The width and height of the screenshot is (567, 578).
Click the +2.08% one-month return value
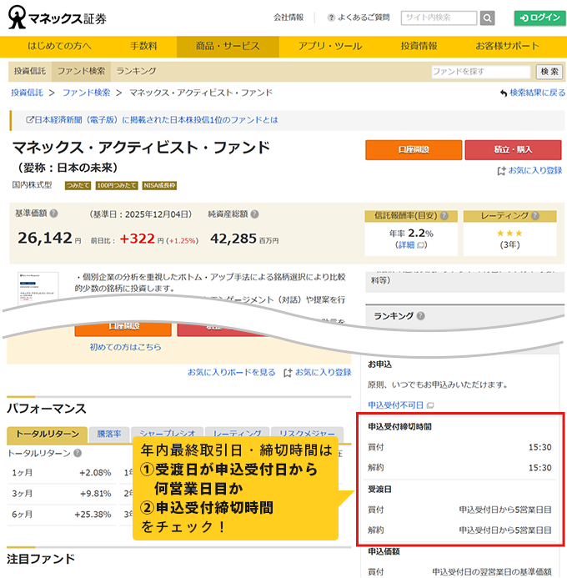click(x=95, y=473)
